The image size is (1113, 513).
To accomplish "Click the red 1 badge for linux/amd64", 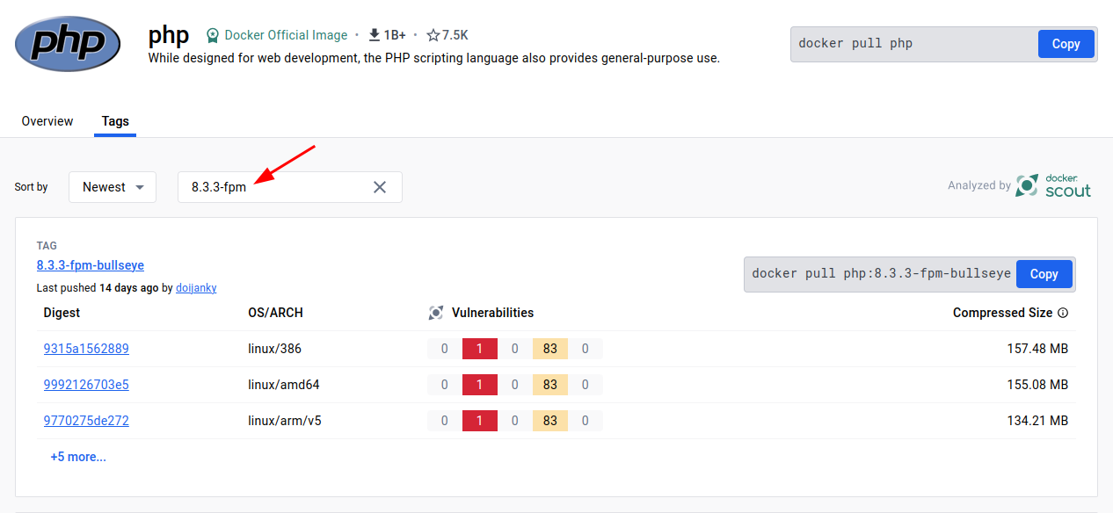I will tap(480, 385).
